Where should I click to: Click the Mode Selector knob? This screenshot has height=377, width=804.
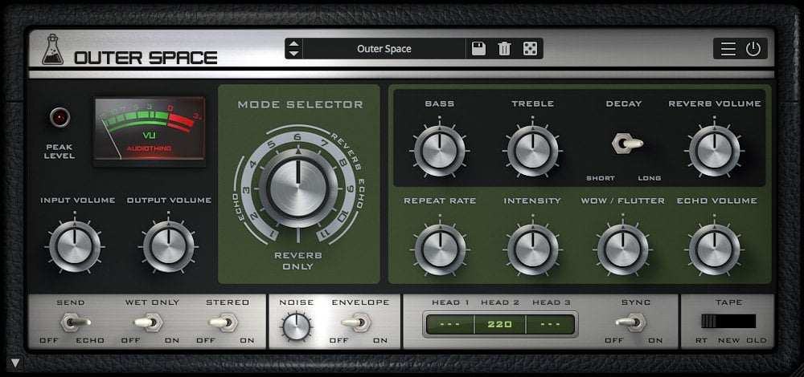(298, 188)
